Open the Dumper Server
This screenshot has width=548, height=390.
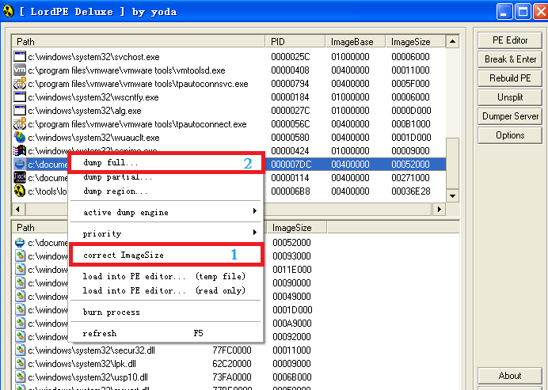(510, 116)
